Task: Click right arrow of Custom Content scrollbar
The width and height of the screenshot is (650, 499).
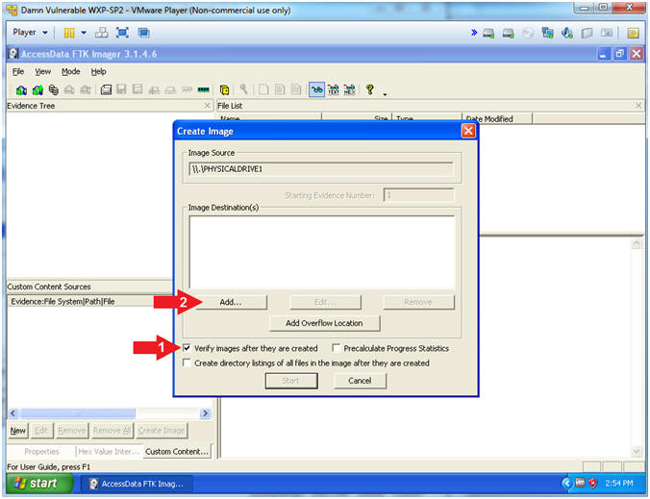Action: [205, 413]
